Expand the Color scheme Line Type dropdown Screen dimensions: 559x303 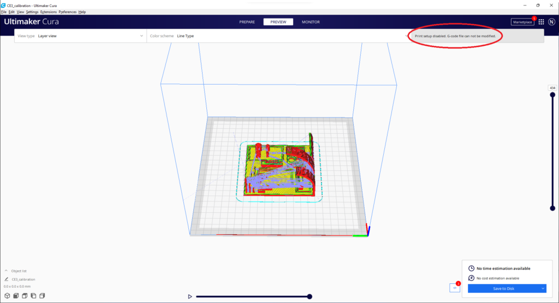pos(278,36)
